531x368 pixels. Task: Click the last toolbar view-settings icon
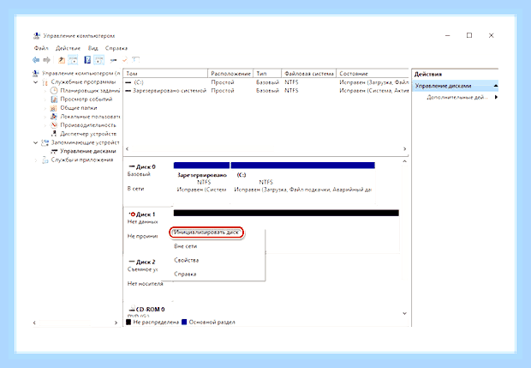[x=136, y=60]
